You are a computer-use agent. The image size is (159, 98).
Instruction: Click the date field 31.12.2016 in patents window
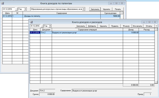(9, 9)
